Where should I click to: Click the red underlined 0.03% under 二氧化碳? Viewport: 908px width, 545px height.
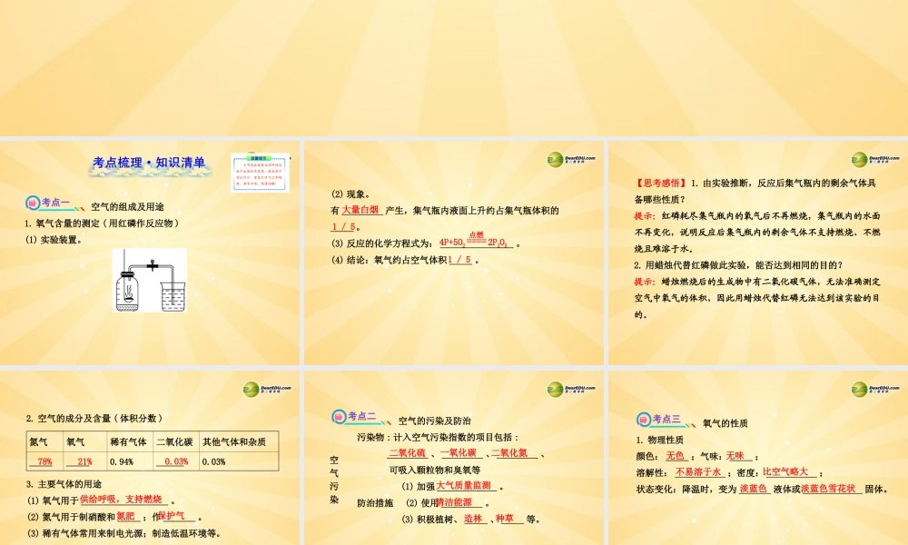176,461
